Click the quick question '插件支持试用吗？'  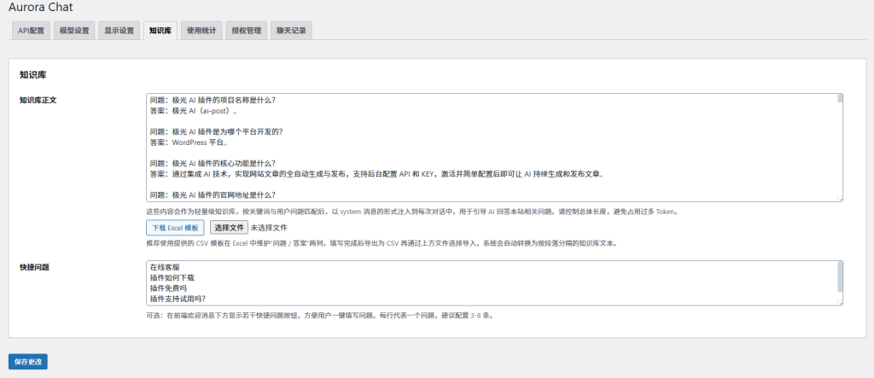click(178, 299)
